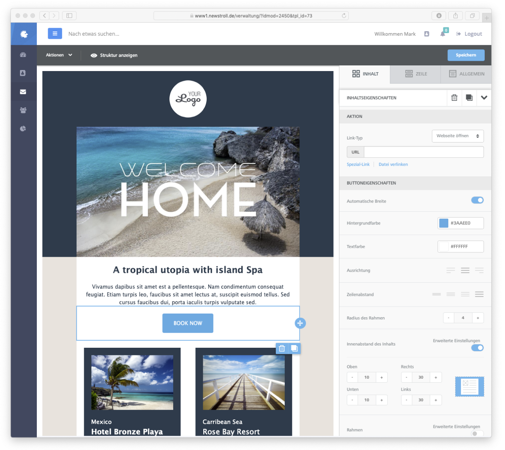The height and width of the screenshot is (450, 505).
Task: Select the Welcome Home beach image
Action: [188, 192]
